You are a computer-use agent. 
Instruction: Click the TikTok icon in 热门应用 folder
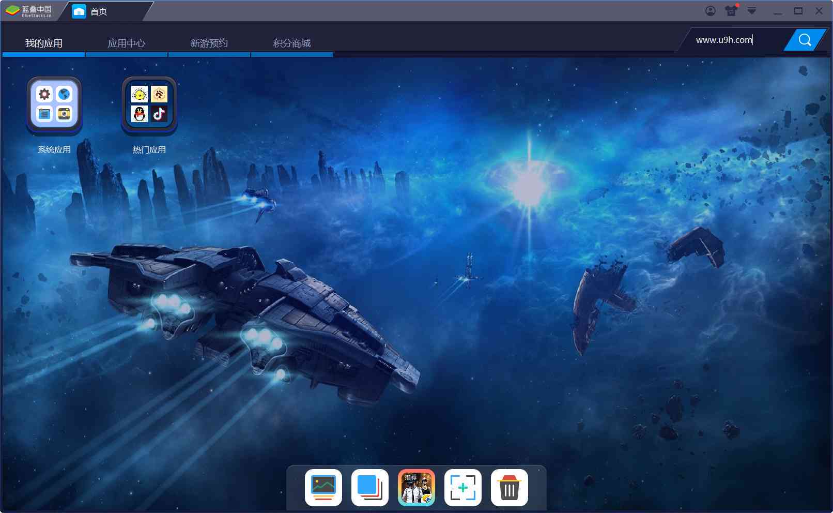(159, 114)
